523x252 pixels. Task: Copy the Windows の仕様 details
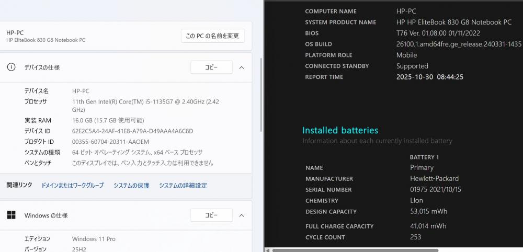(211, 215)
